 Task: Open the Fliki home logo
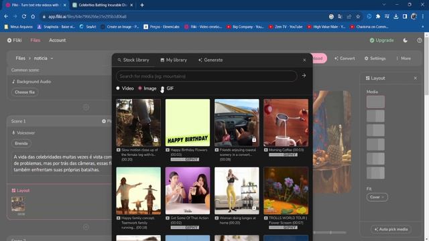[14, 40]
